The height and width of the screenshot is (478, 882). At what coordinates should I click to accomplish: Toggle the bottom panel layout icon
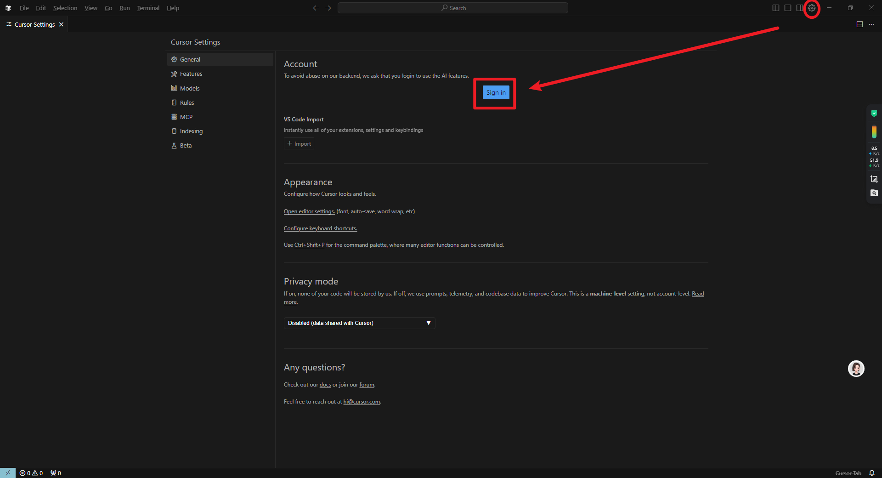pos(788,8)
